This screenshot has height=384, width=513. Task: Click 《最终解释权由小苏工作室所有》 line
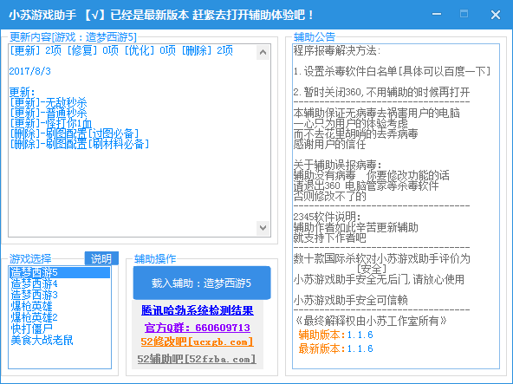click(x=371, y=321)
